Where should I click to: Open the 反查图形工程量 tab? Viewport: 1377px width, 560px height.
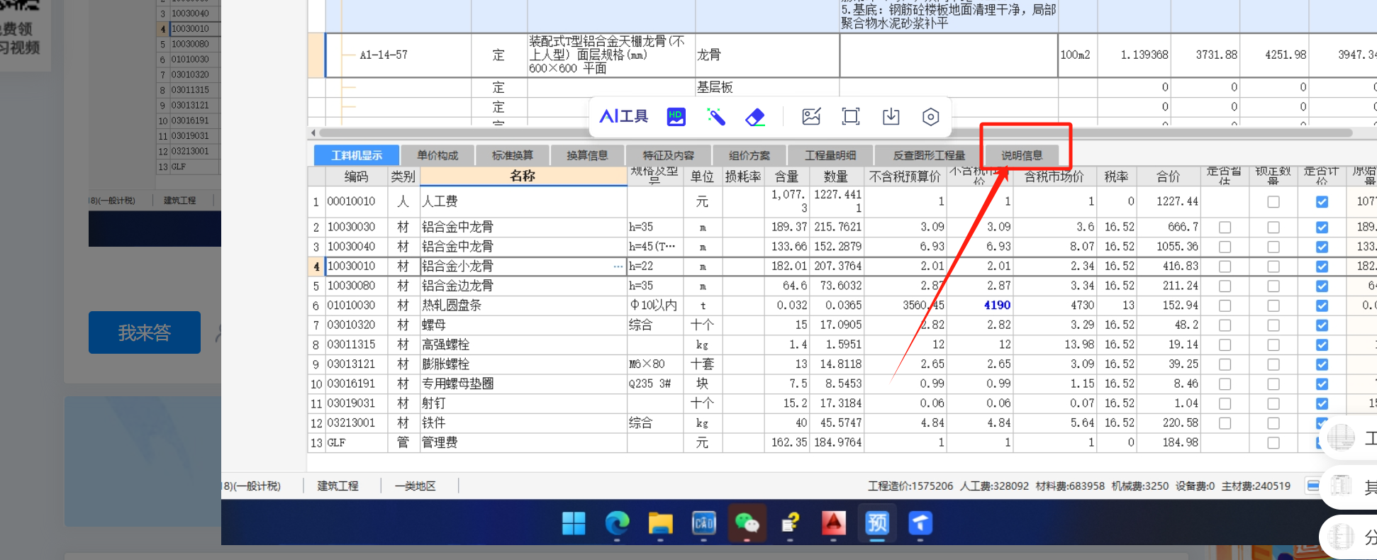click(929, 155)
